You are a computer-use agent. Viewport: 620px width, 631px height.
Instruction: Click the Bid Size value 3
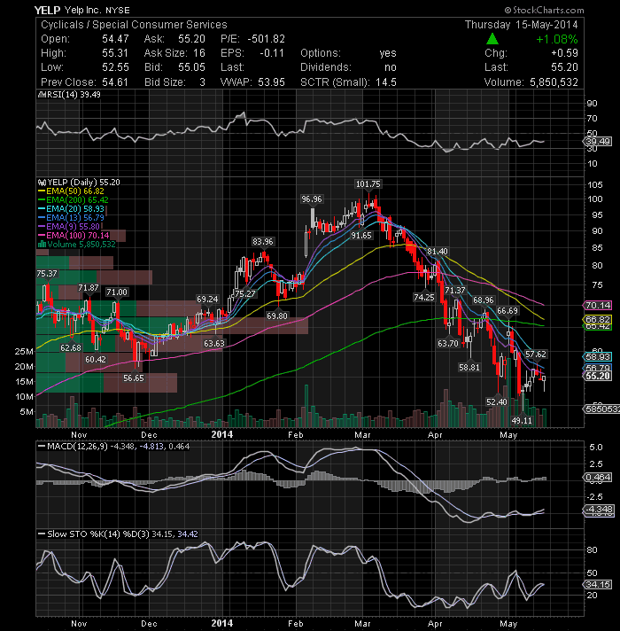pyautogui.click(x=202, y=82)
